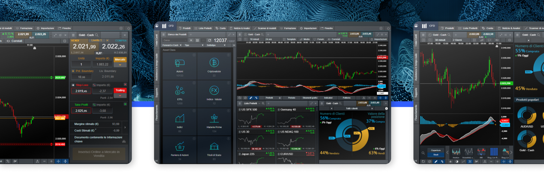This screenshot has width=544, height=174.
Task: Open the Paniere di Azioni tile
Action: pyautogui.click(x=180, y=146)
